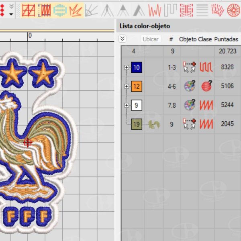Click the mixed object icon in the color 12 row

coord(190,86)
